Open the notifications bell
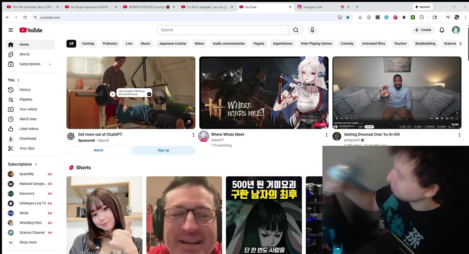The width and height of the screenshot is (469, 254). click(442, 30)
